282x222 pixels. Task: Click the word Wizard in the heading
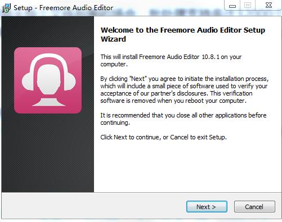113,39
